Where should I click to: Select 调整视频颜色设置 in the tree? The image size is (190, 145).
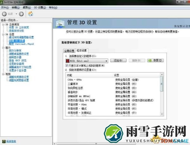pos(19,77)
